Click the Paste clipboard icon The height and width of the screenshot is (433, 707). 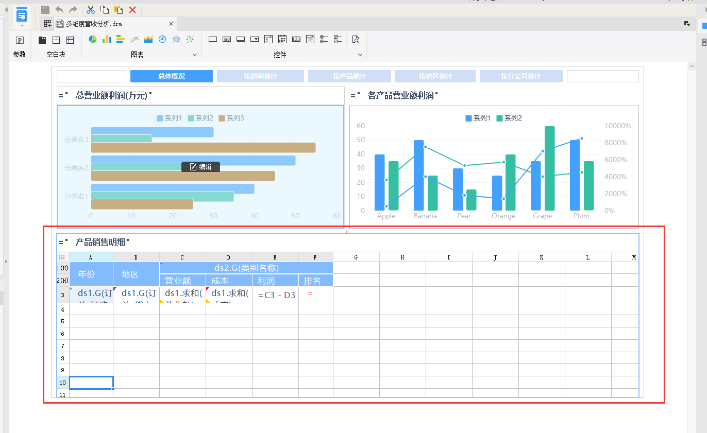(118, 10)
